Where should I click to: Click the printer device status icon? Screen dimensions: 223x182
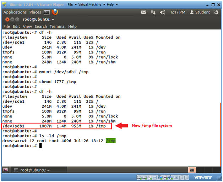[165, 177]
